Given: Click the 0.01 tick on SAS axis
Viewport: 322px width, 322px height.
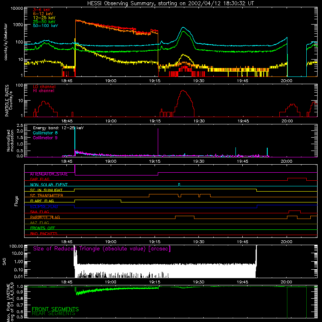Looking at the screenshot, I should (x=19, y=277).
